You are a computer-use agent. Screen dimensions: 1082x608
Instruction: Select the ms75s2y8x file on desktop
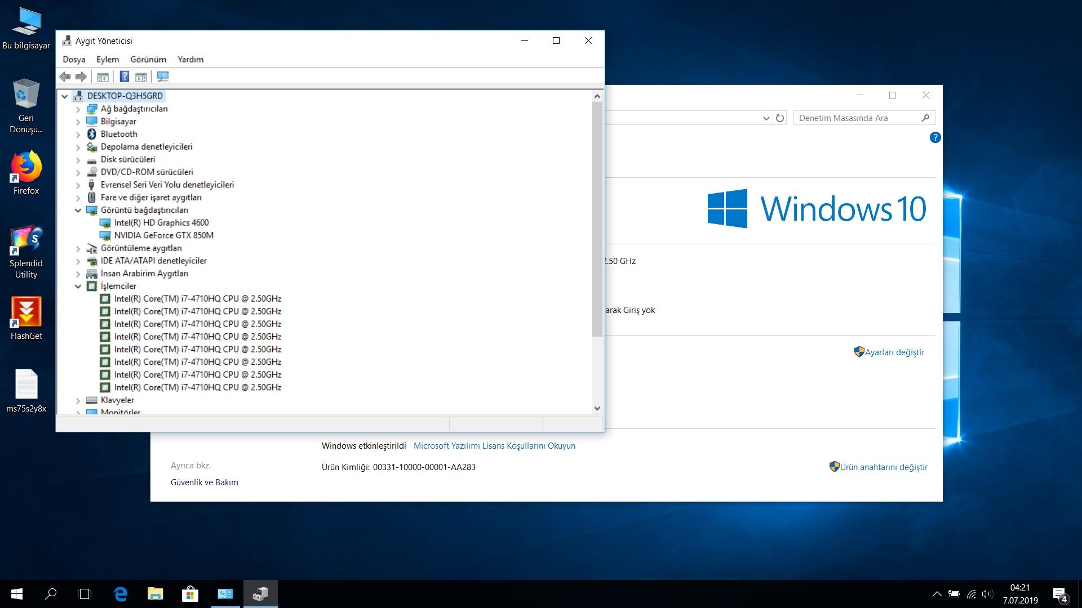tap(26, 391)
